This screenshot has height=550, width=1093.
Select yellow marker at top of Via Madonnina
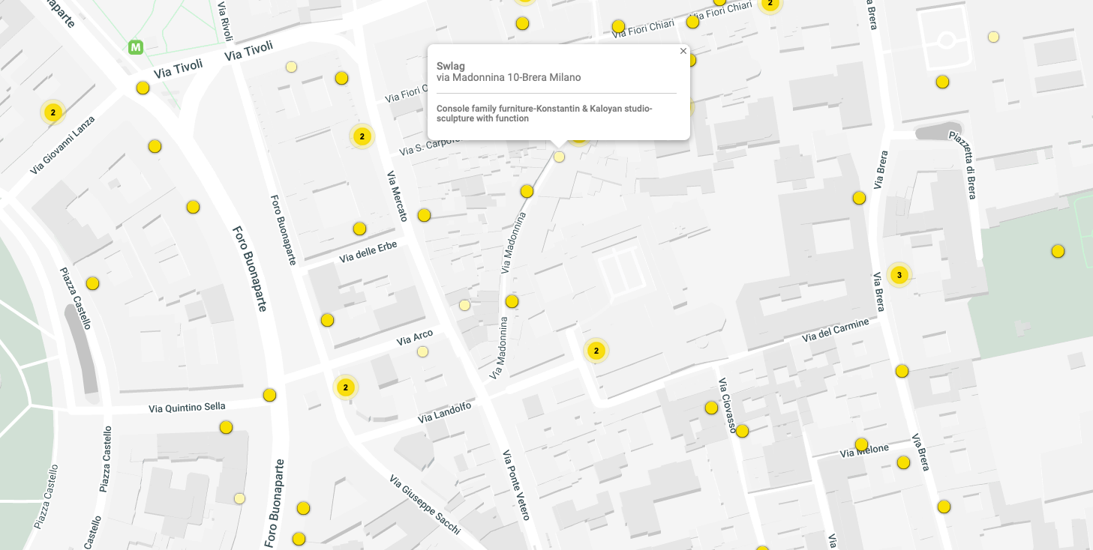click(x=527, y=191)
